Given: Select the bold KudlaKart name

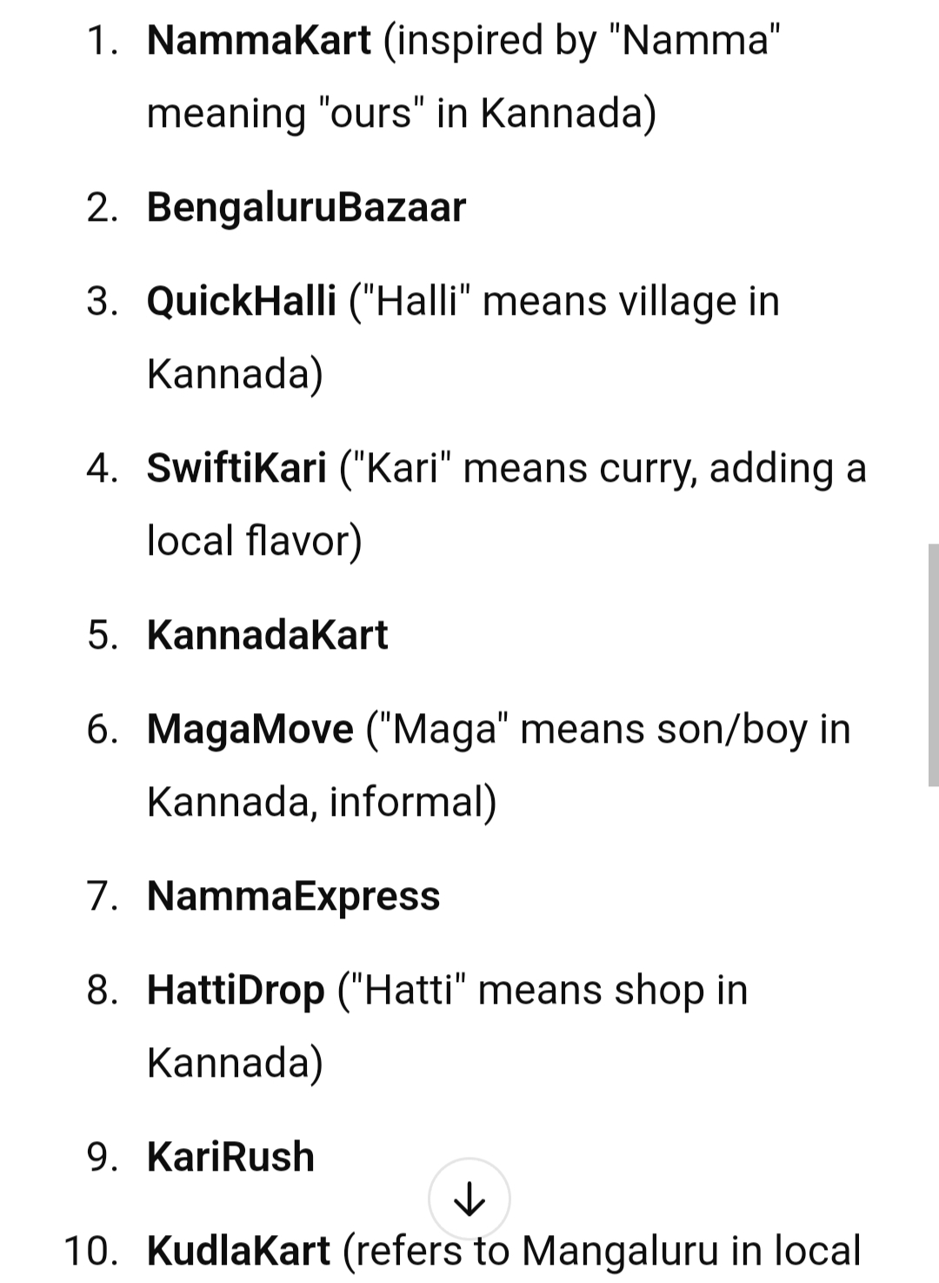Looking at the screenshot, I should [x=238, y=1251].
